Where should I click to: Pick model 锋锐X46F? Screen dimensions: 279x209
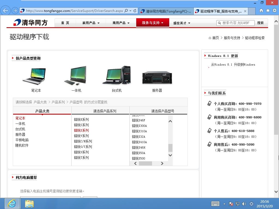138,120
